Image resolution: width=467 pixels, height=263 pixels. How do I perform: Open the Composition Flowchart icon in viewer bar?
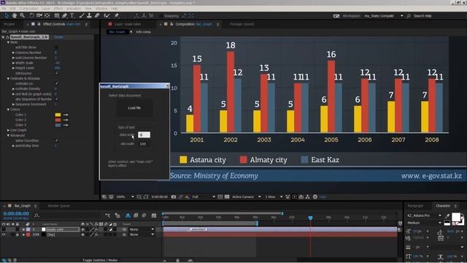click(308, 197)
